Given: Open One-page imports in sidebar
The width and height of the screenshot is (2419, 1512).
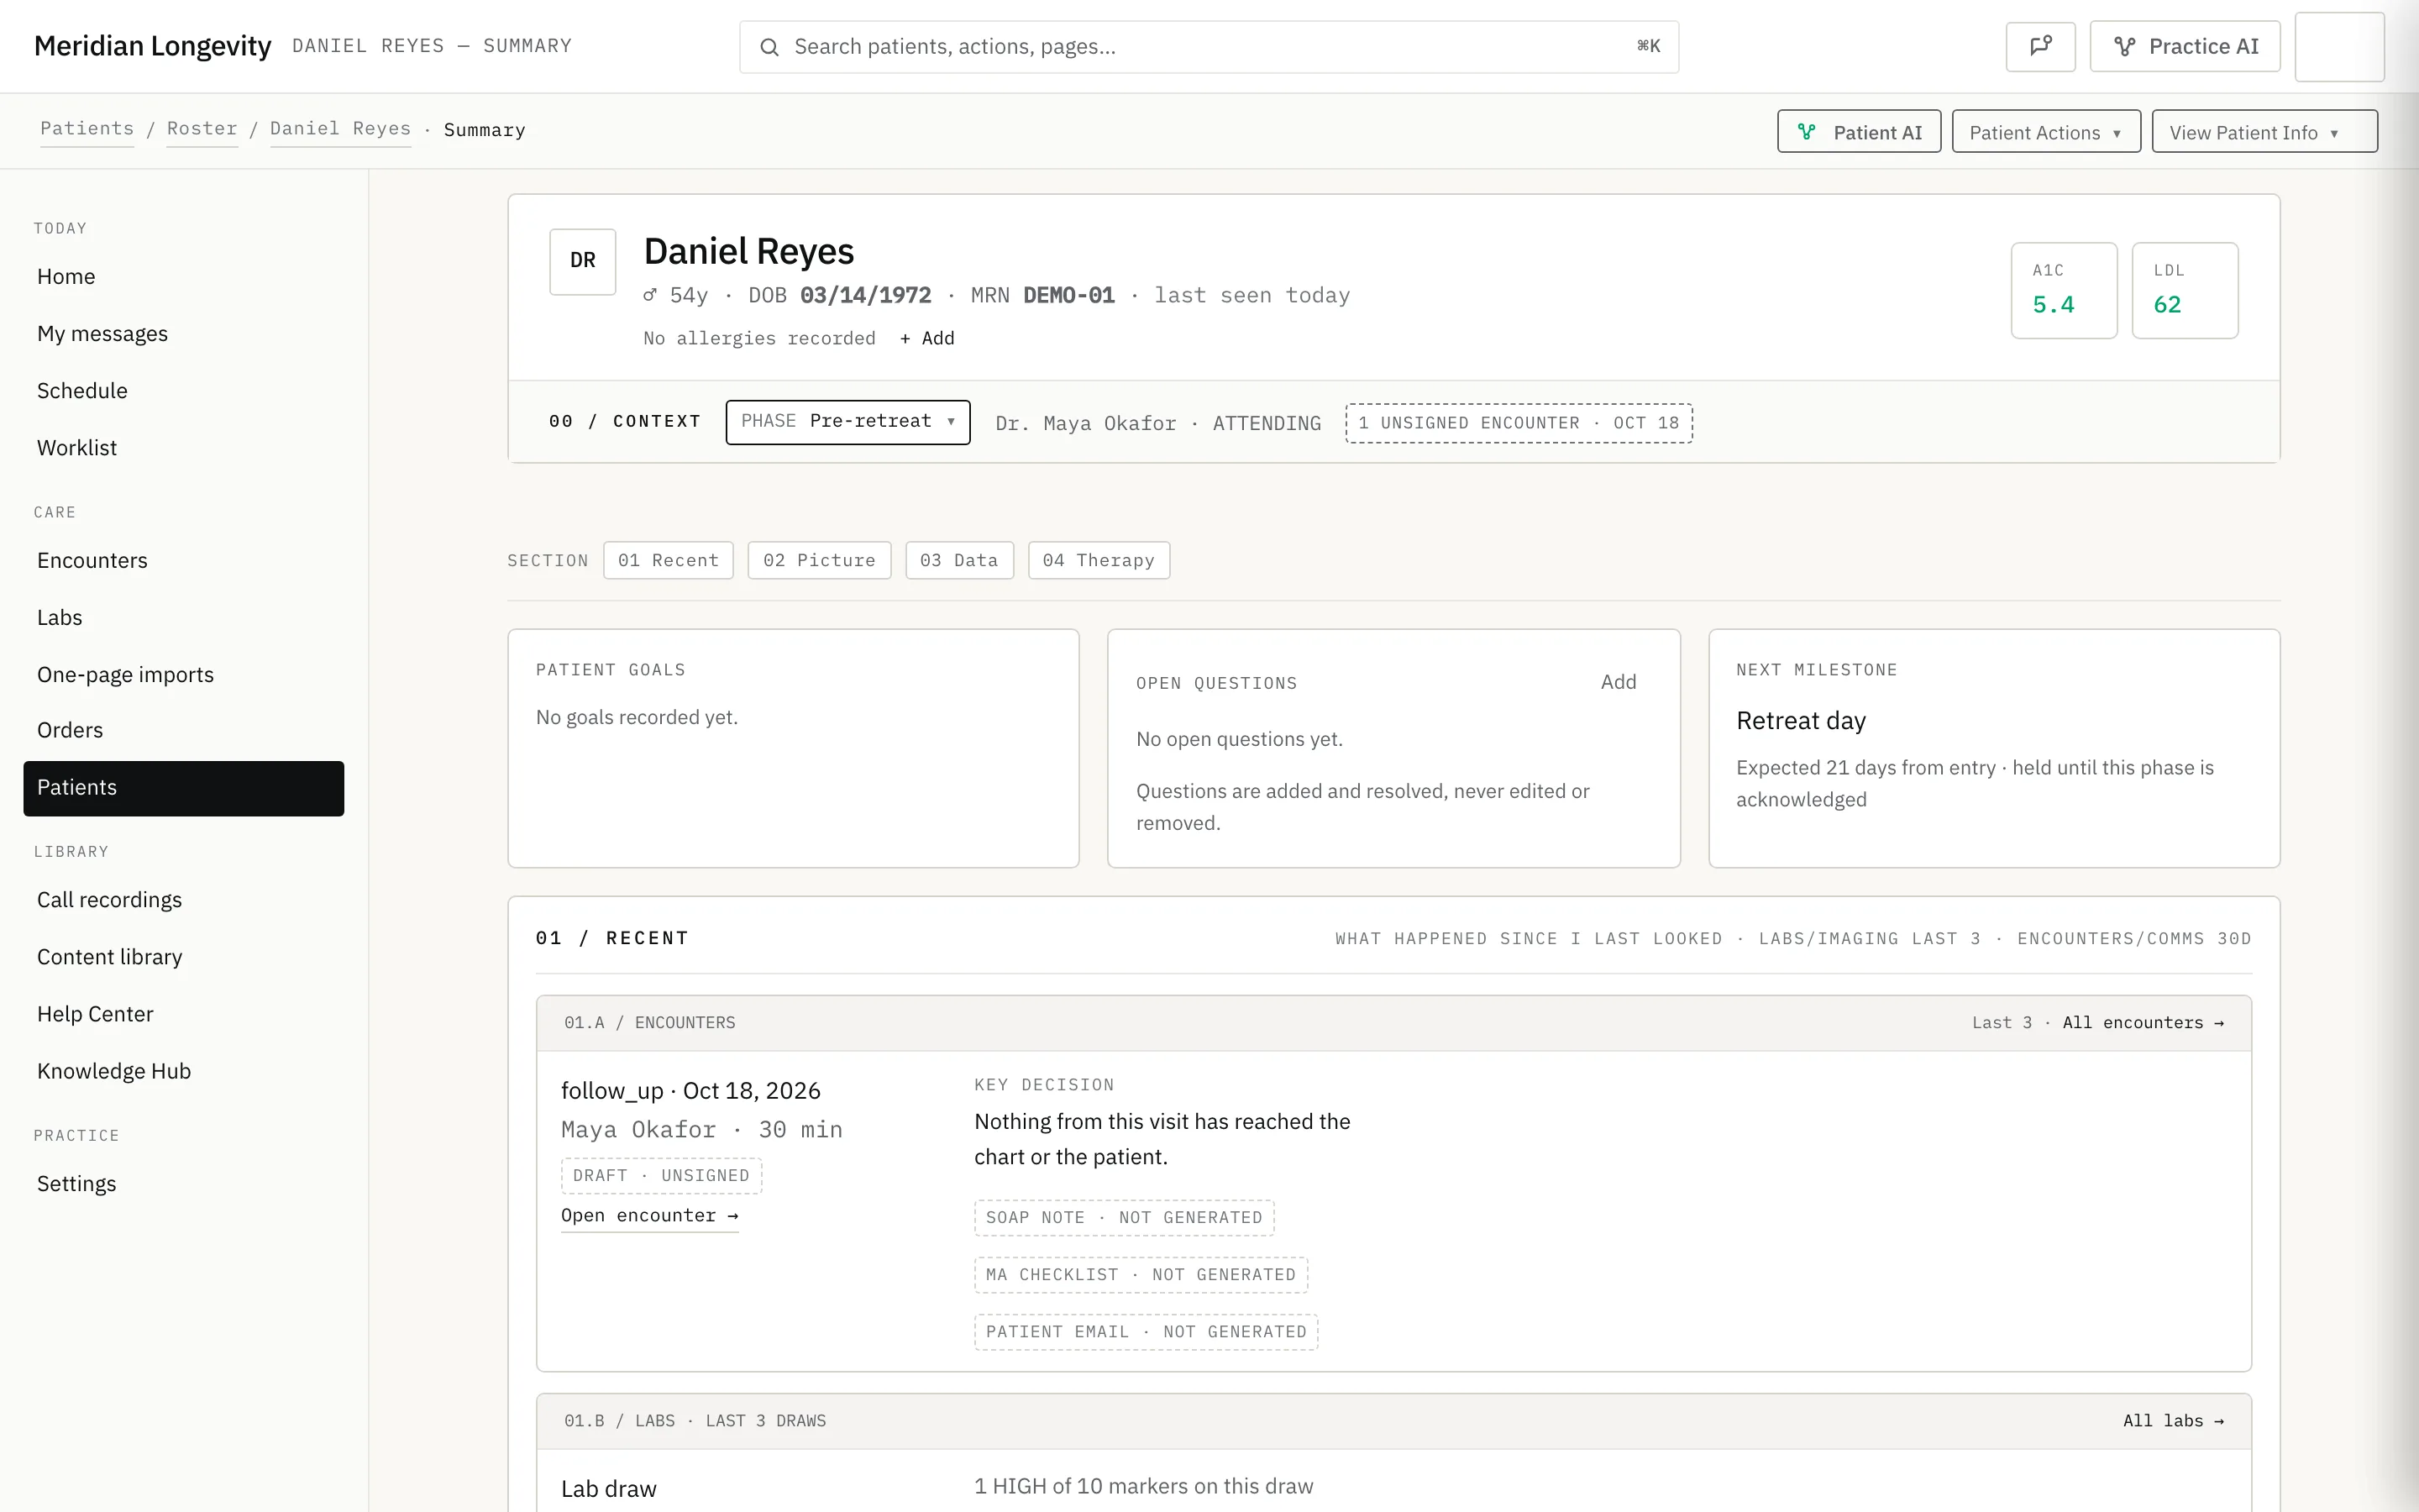Looking at the screenshot, I should pyautogui.click(x=184, y=675).
